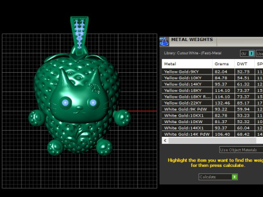Click the 54.51 DWT cell
Viewport: 263px width, 197px height.
[x=244, y=78]
